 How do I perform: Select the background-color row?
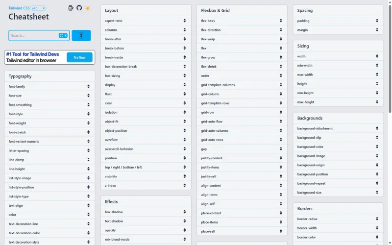click(x=338, y=147)
